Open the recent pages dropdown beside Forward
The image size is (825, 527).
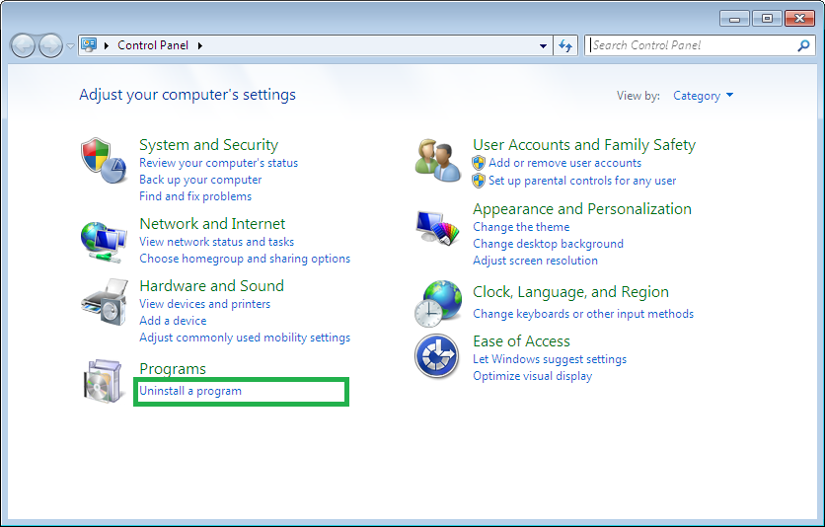pyautogui.click(x=70, y=46)
